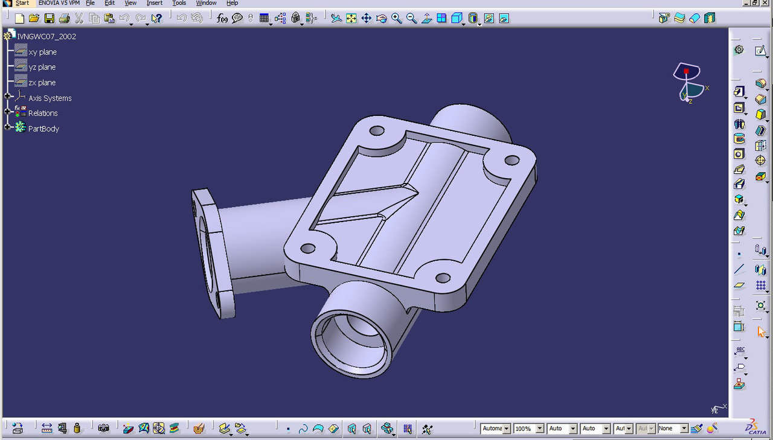
Task: Click the PartBody label in the tree
Action: coord(43,129)
